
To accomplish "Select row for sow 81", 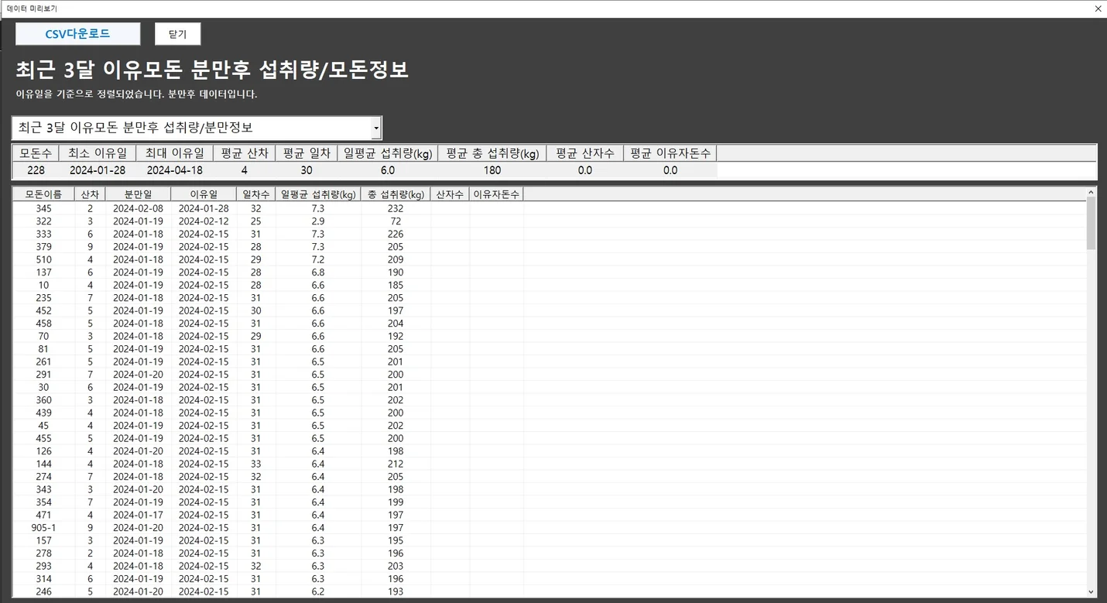I will tap(549, 349).
